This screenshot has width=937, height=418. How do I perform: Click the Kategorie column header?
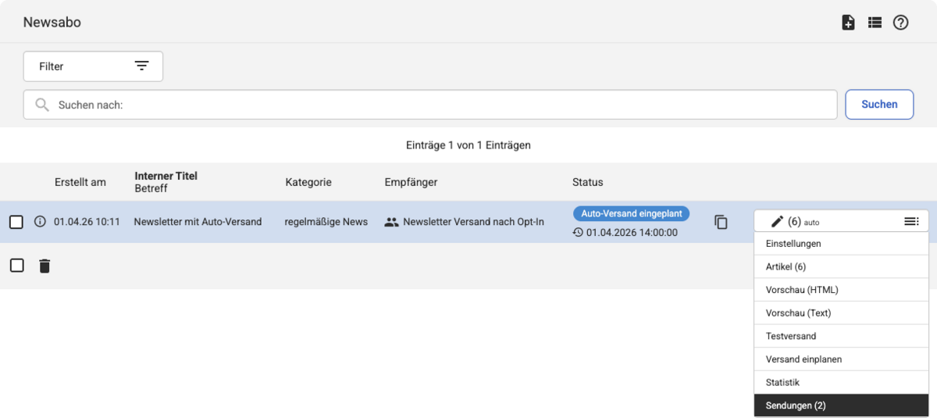point(308,182)
